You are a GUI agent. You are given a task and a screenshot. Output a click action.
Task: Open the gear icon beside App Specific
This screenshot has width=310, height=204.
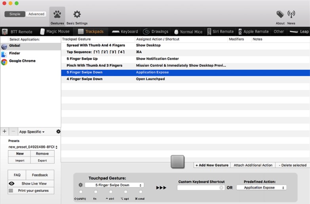(x=58, y=132)
